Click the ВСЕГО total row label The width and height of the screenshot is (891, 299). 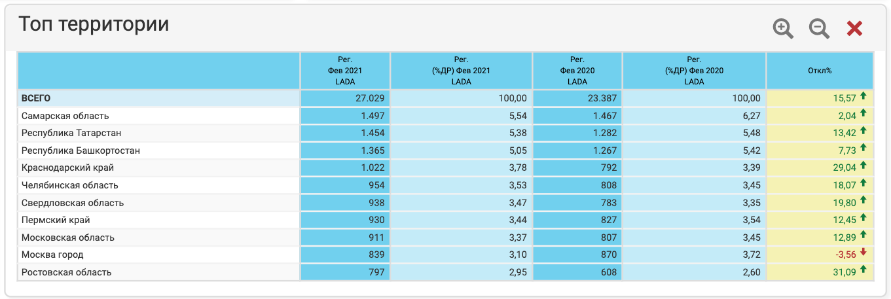coord(36,98)
